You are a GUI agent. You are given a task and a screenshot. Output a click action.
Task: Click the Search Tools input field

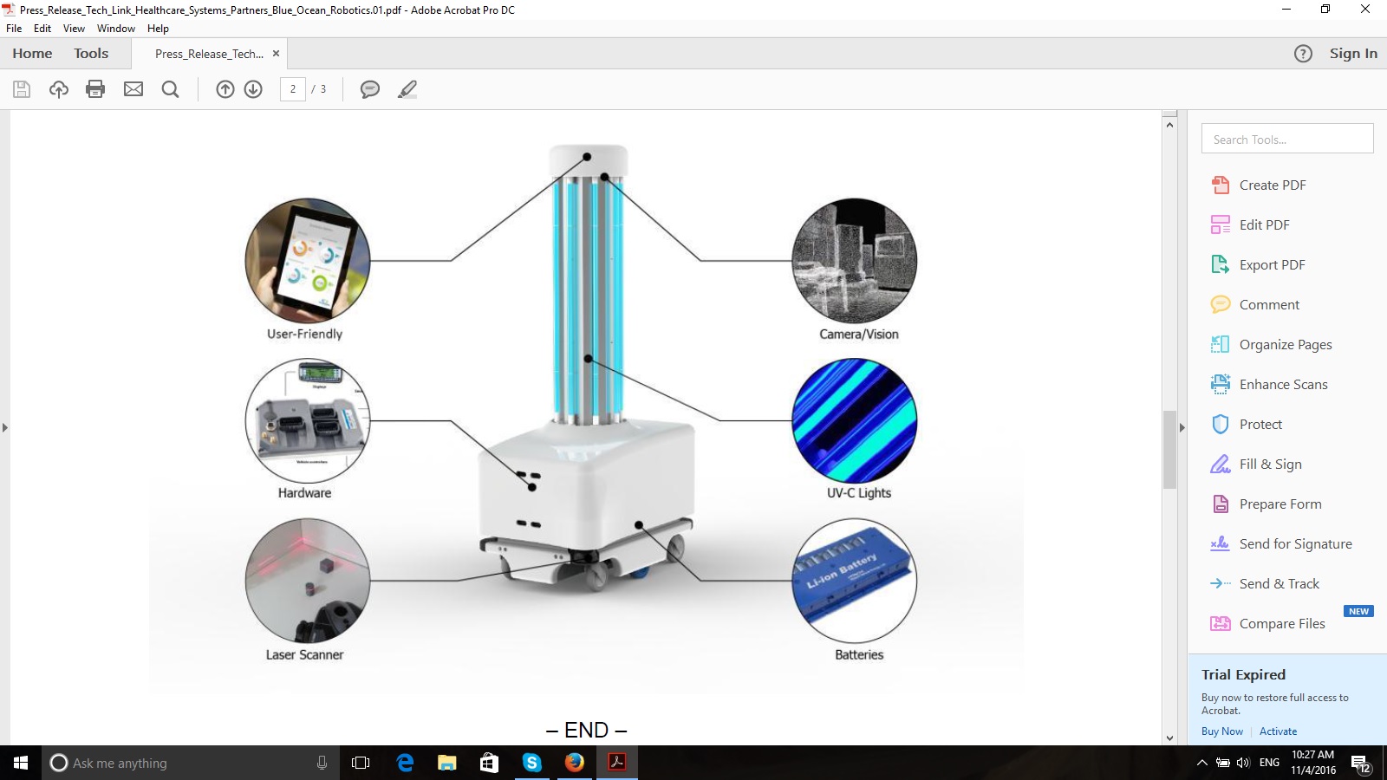[1286, 139]
